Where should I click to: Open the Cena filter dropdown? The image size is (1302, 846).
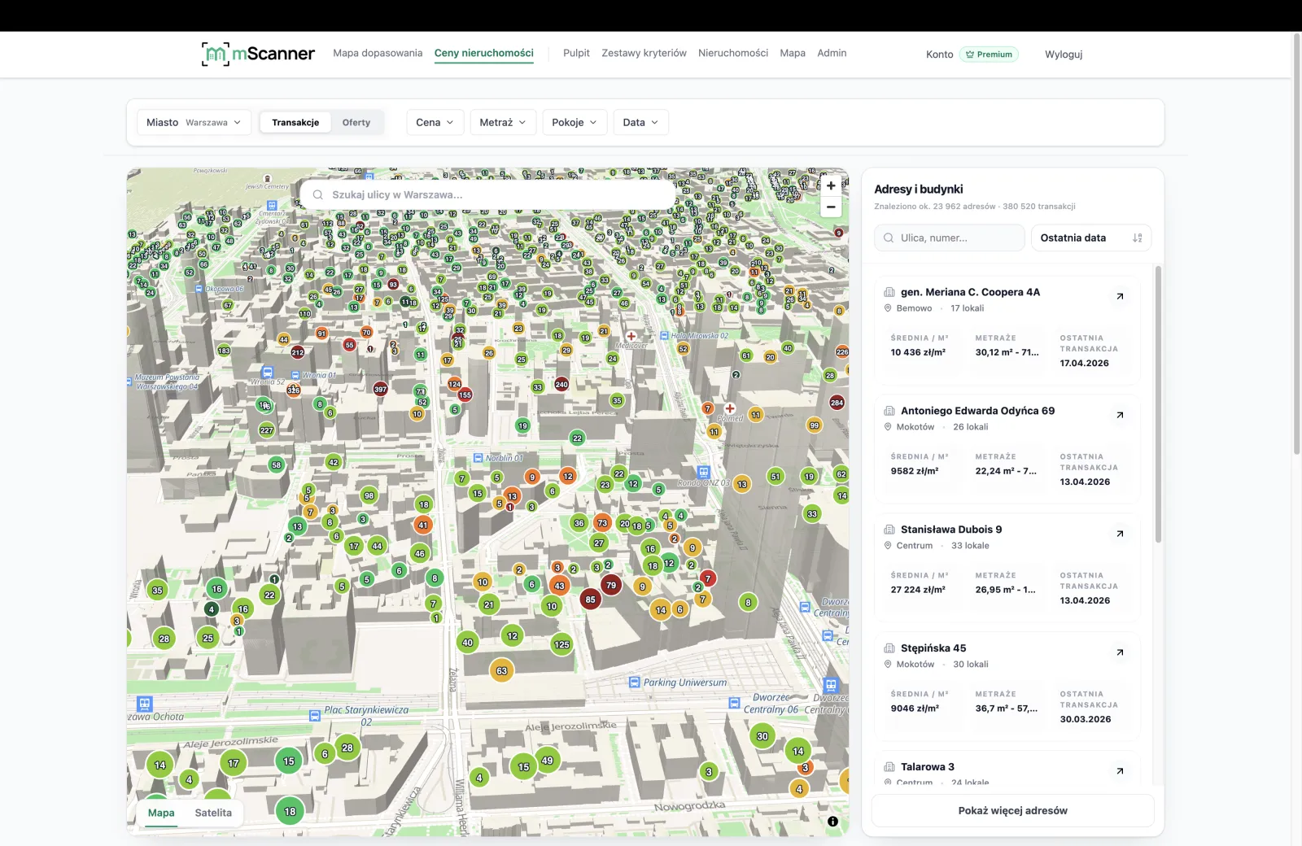(x=435, y=123)
